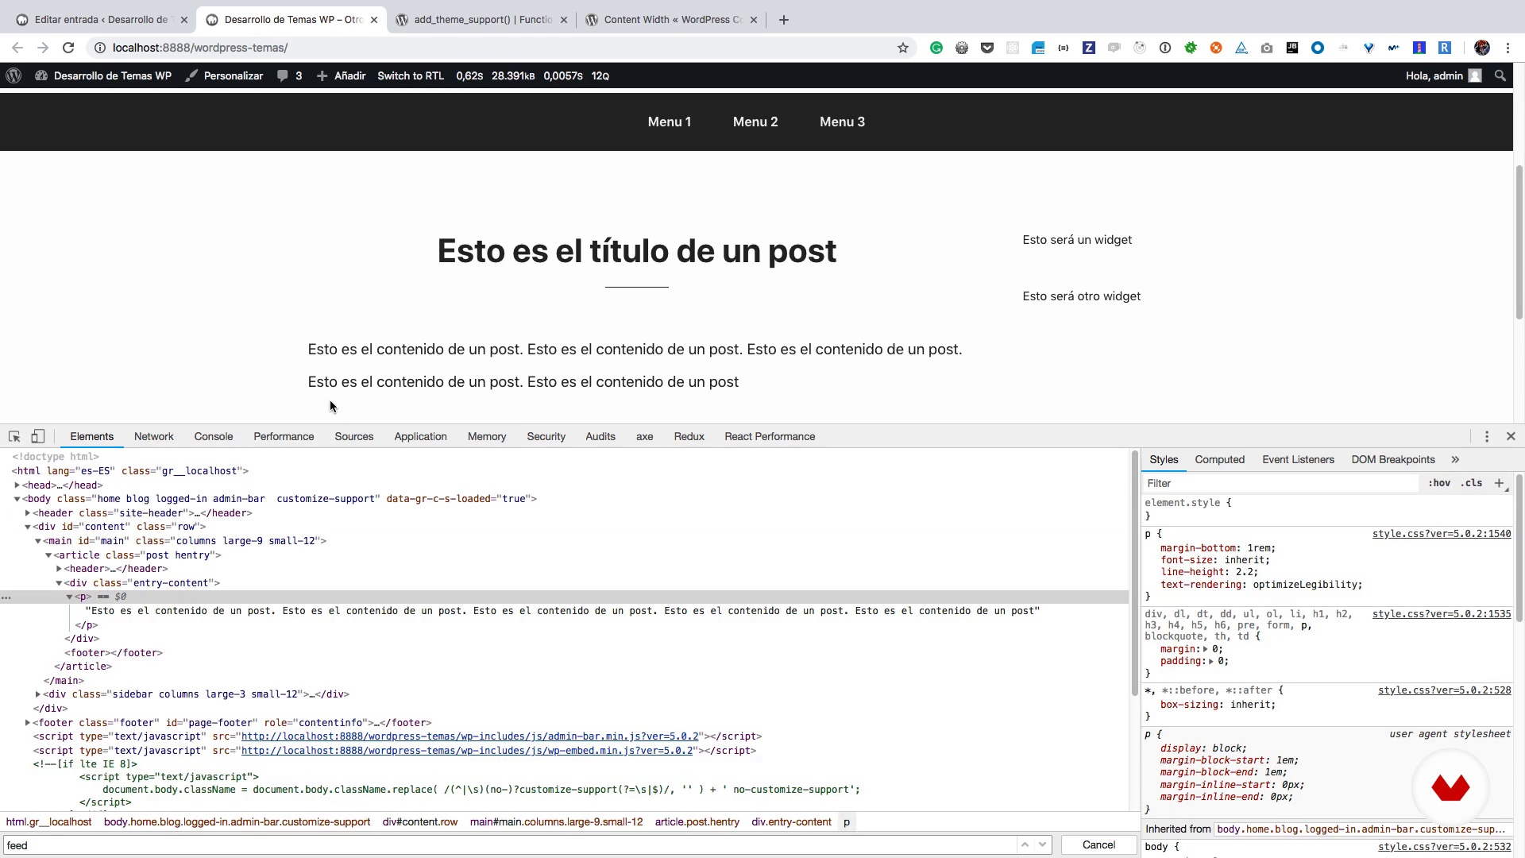
Task: Activate the DevTools inspect element picker
Action: click(x=14, y=436)
